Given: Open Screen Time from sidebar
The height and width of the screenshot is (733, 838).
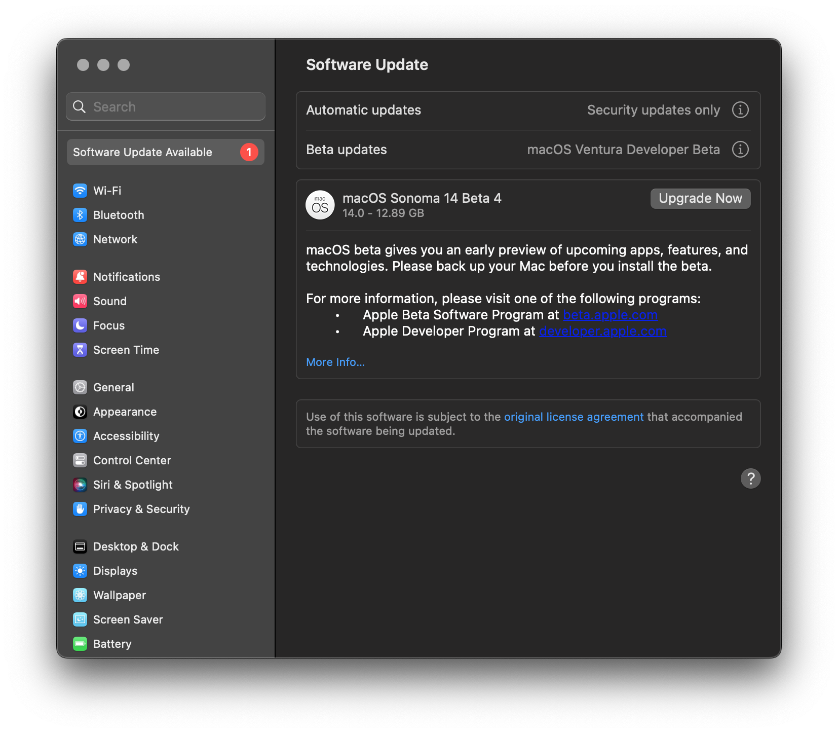Looking at the screenshot, I should pyautogui.click(x=126, y=350).
